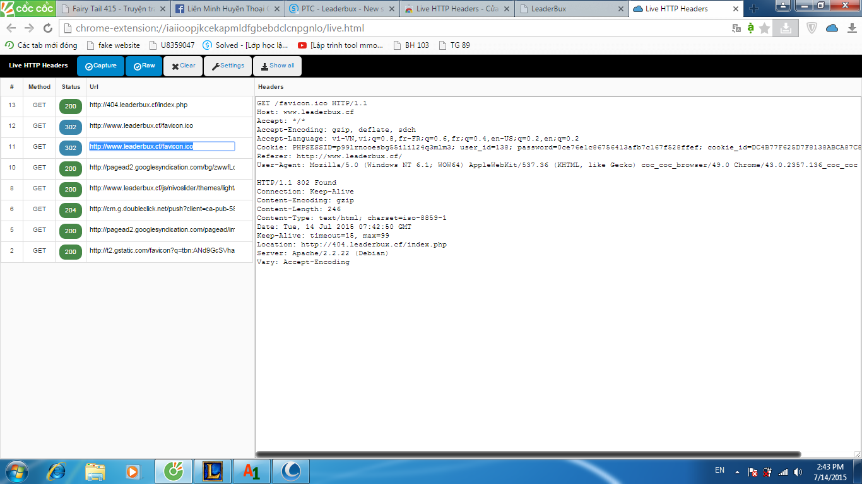Screen dimensions: 862x484
Task: Select the googlesyndication.com/bg URL in row 10
Action: pos(162,168)
